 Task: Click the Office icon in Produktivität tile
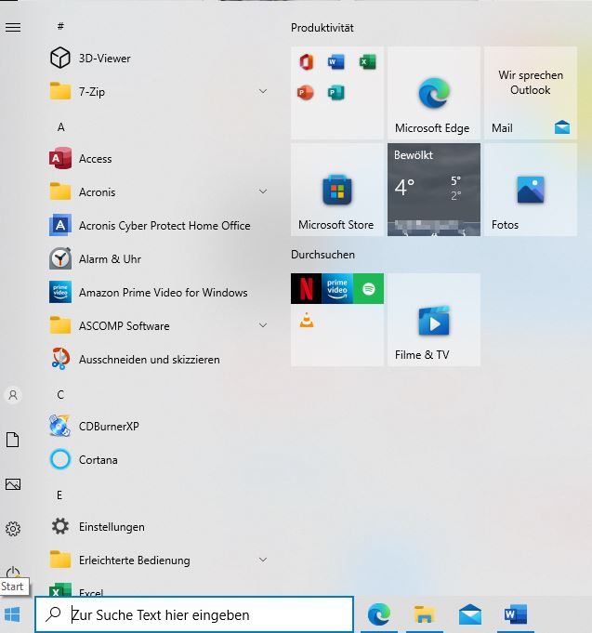[x=307, y=62]
